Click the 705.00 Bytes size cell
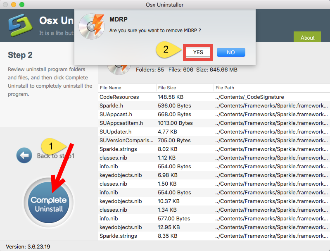This screenshot has height=251, width=330. point(174,140)
